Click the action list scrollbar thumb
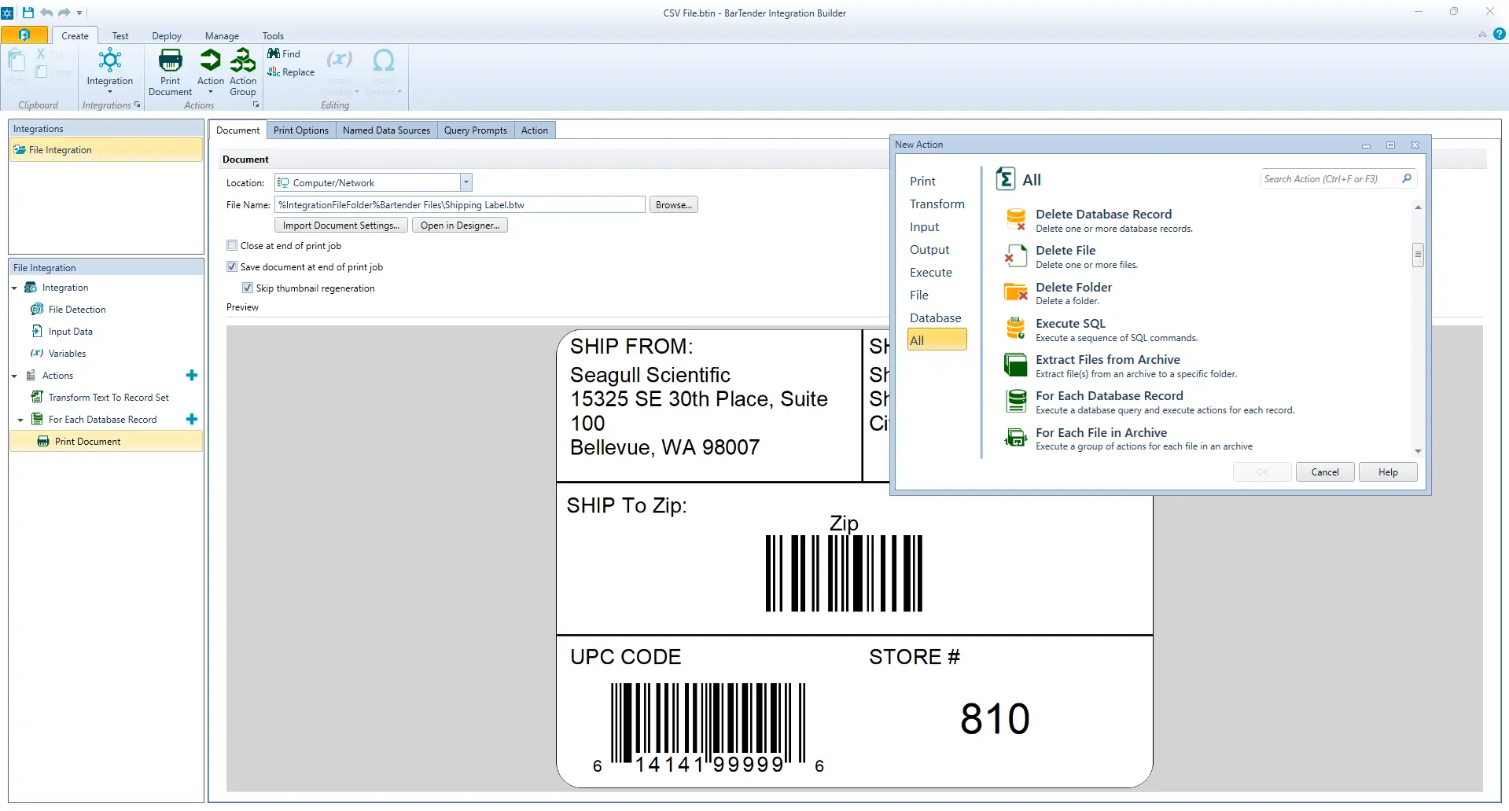 1418,255
